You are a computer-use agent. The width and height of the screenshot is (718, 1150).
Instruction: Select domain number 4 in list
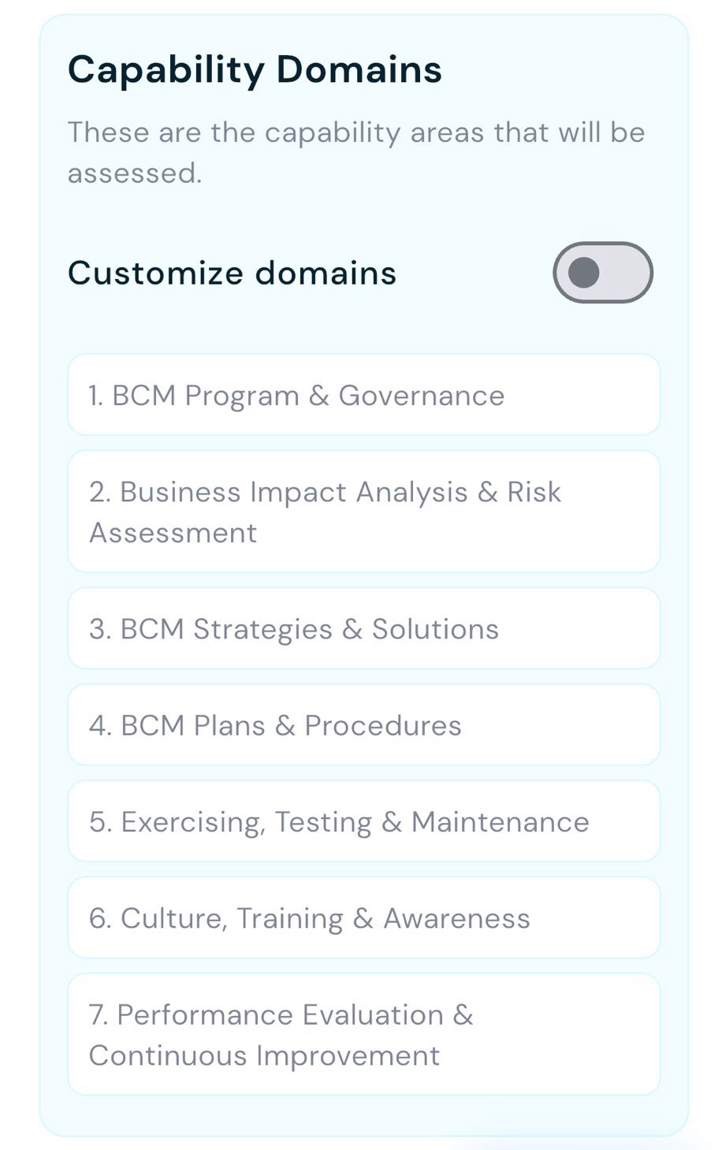coord(363,725)
